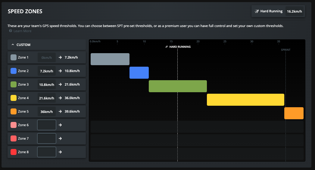Select the Zone 6 pink color swatch
The height and width of the screenshot is (170, 315).
pos(14,125)
